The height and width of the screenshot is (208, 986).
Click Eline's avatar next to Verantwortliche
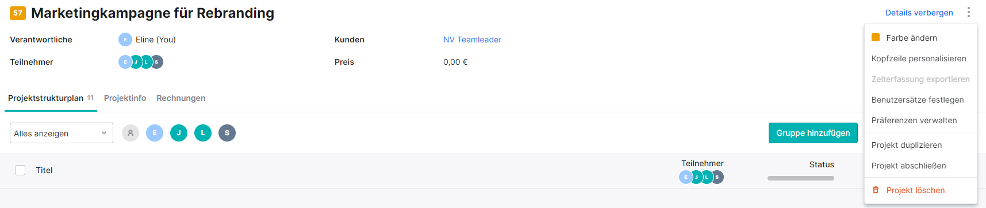(125, 40)
